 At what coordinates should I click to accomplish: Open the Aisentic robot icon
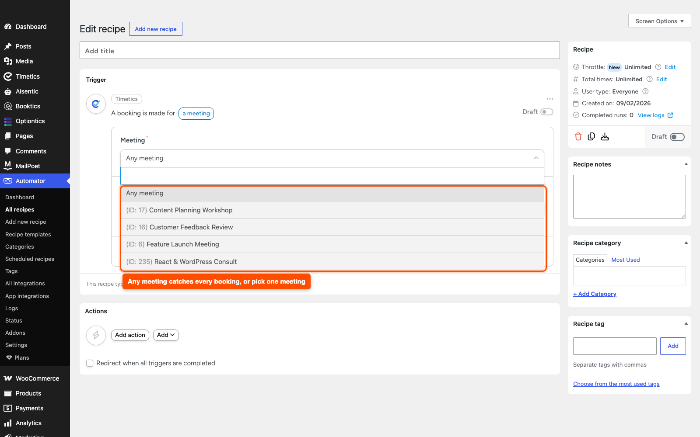point(8,91)
